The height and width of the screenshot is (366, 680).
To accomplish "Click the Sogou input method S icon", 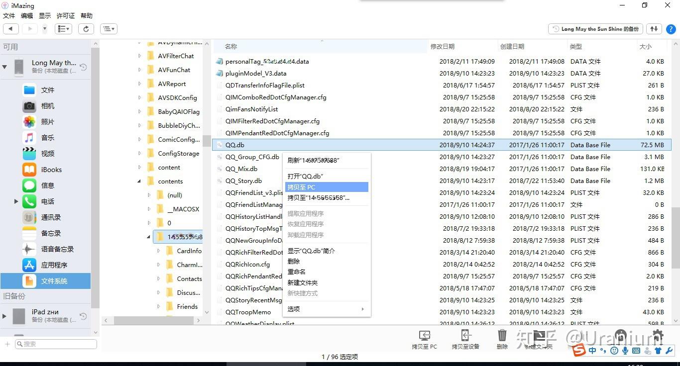I will [578, 351].
